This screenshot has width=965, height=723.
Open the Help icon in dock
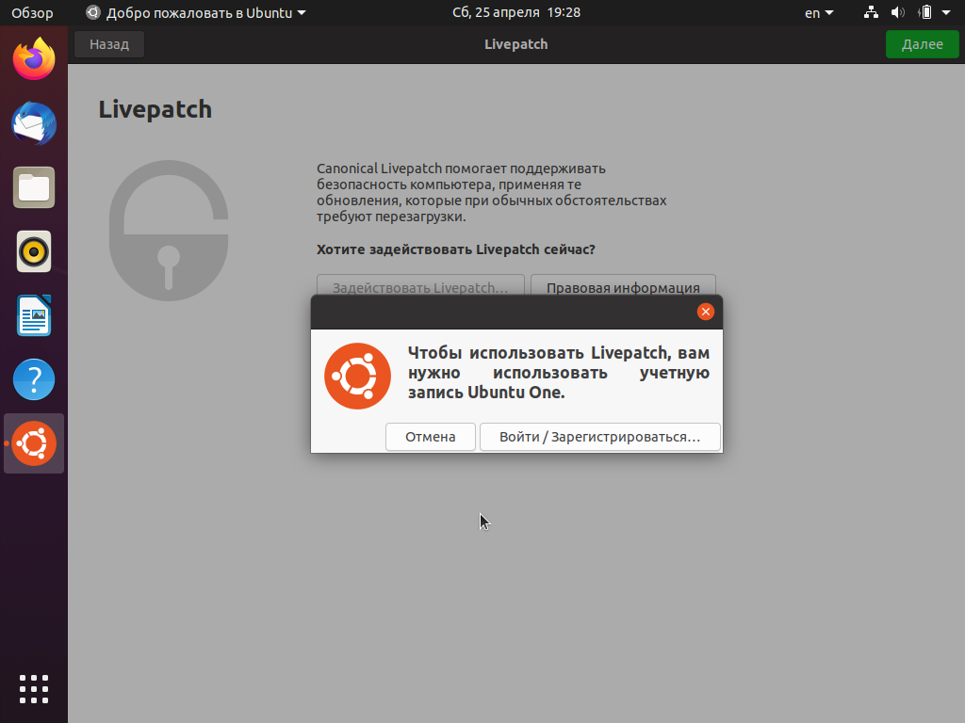(x=34, y=379)
